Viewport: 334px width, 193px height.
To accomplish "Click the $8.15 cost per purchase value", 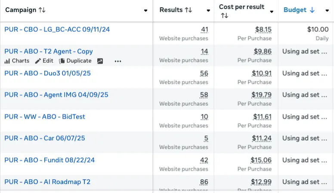I will coord(263,30).
